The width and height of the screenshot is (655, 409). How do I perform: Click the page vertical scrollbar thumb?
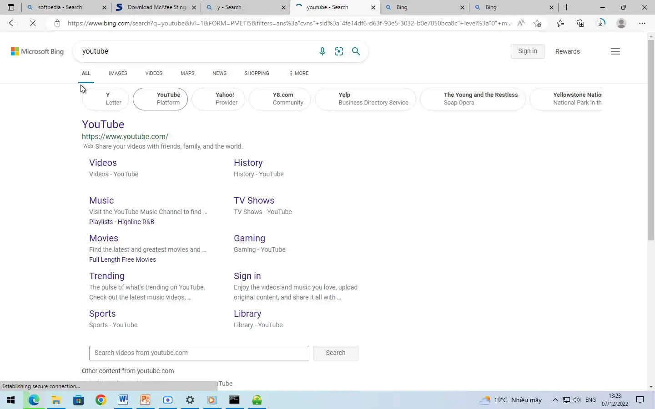point(651,140)
